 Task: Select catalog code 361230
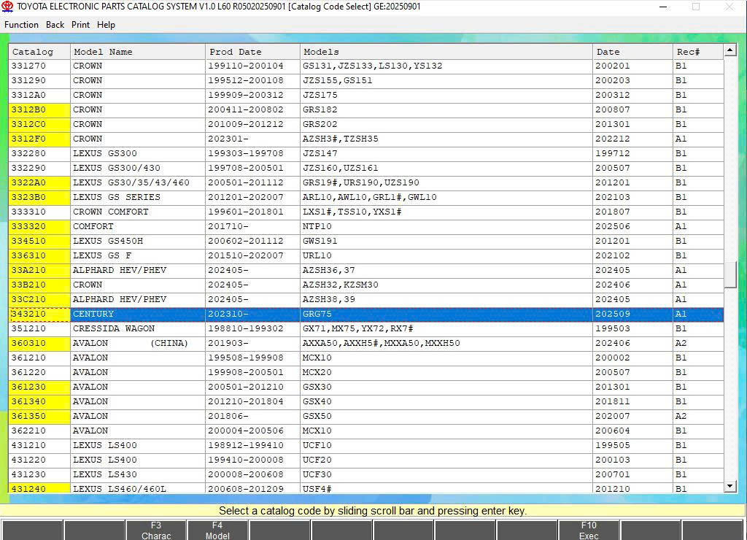click(x=39, y=387)
